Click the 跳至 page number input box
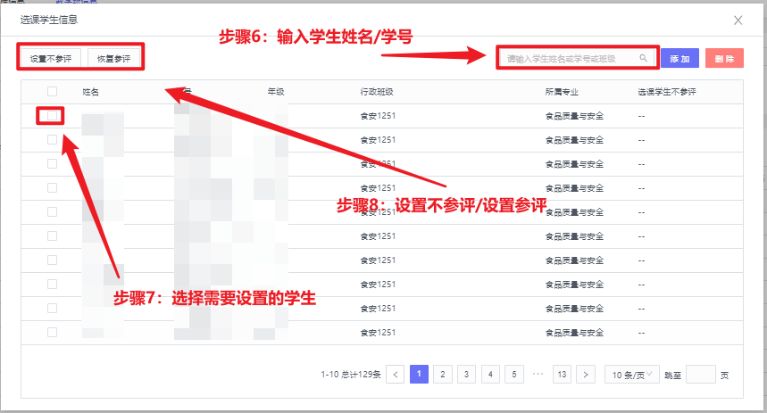The width and height of the screenshot is (767, 413). [x=700, y=375]
